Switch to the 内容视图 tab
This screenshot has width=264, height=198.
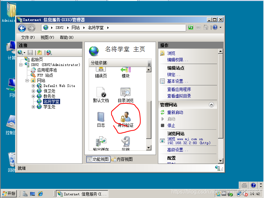tap(122, 159)
